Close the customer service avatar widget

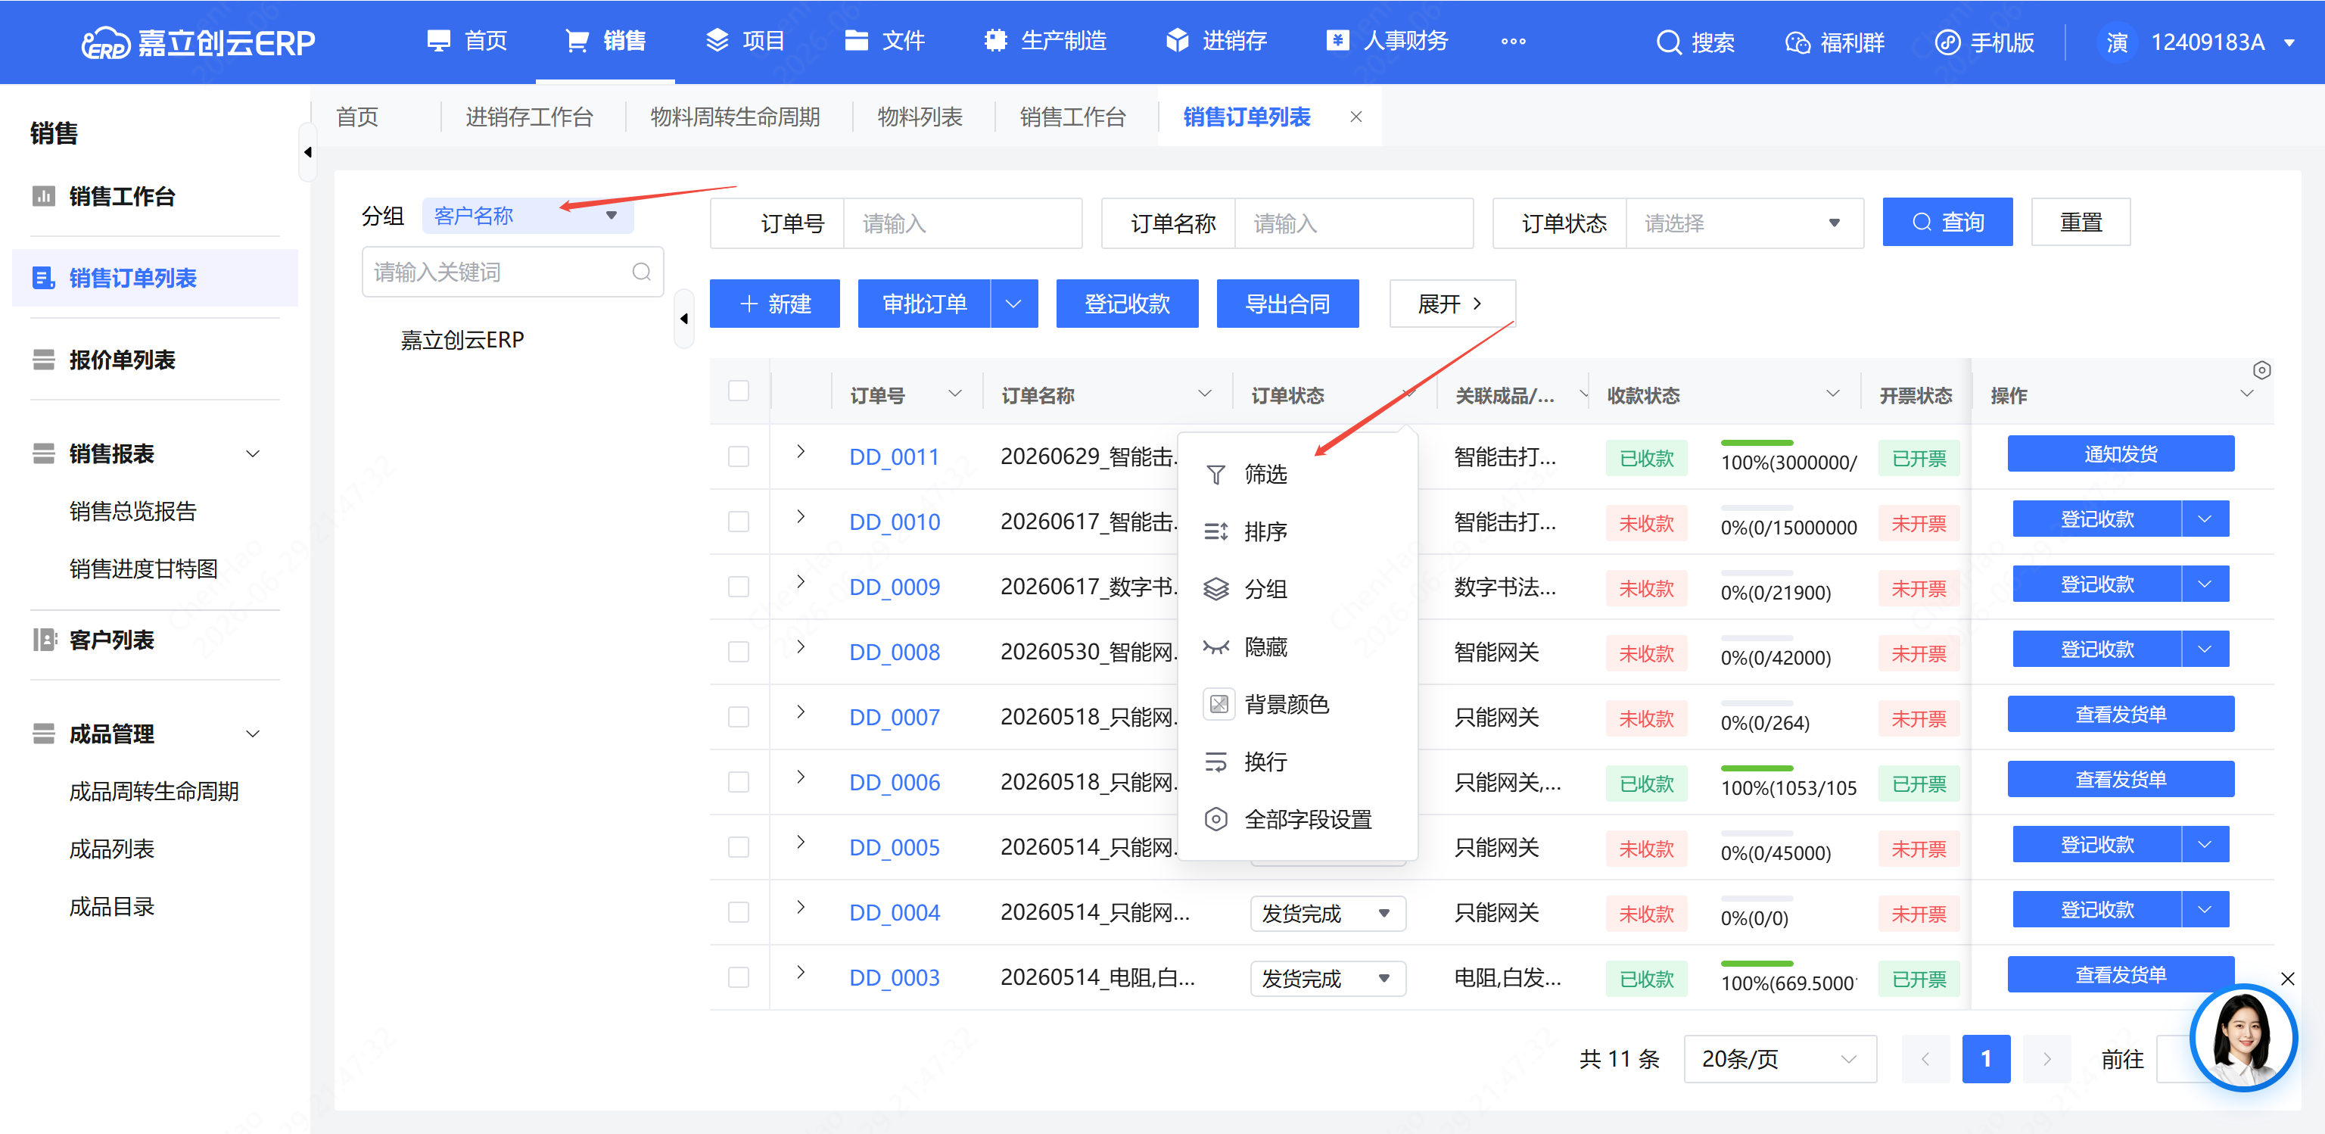(x=2287, y=978)
